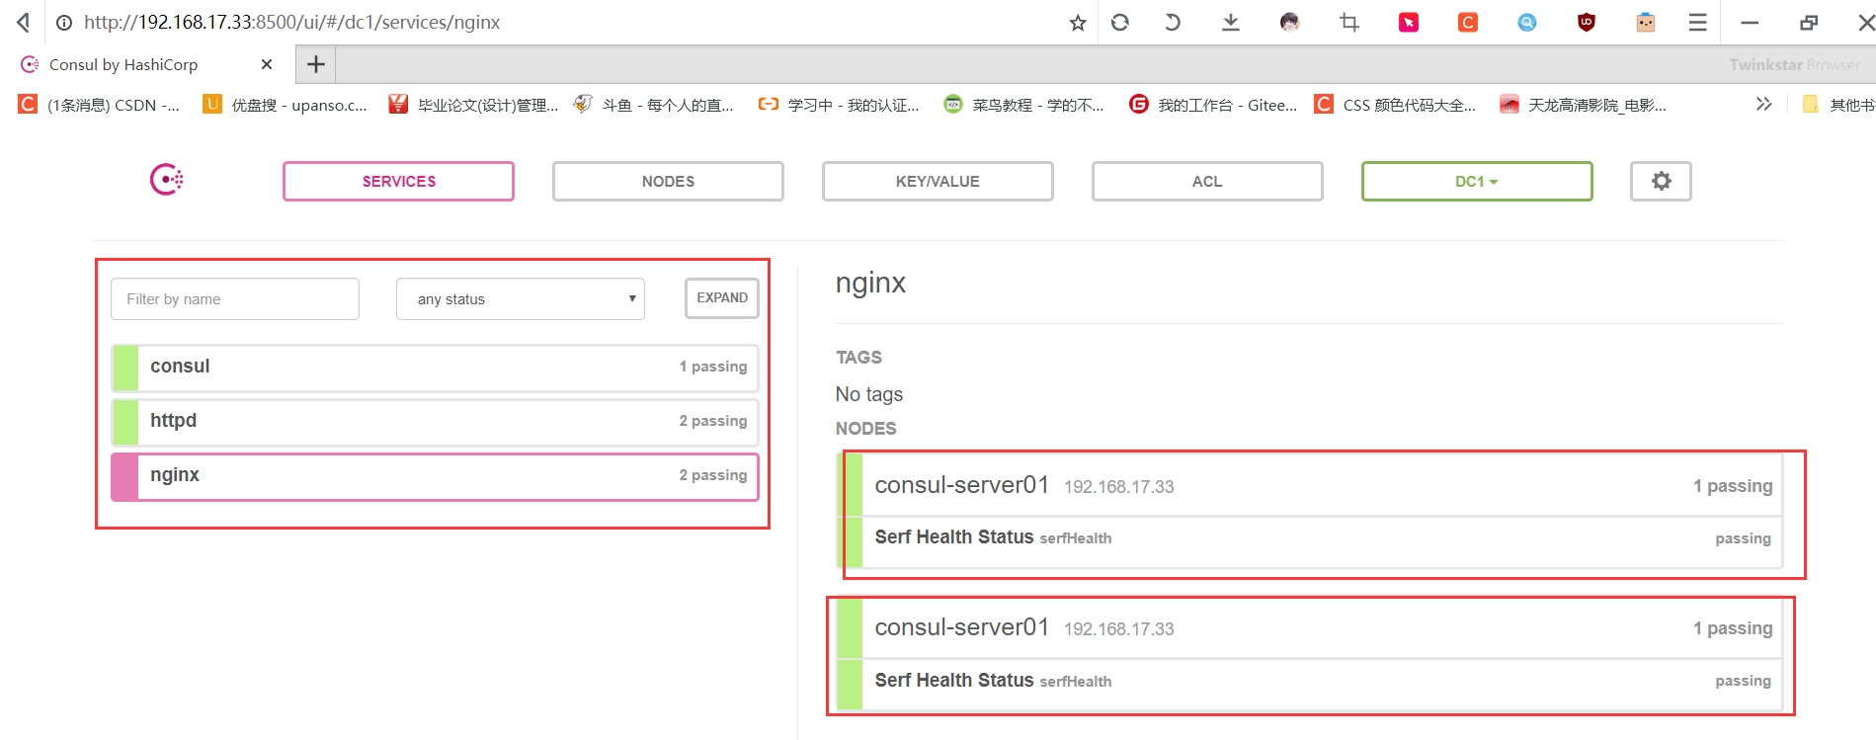Reload the page with refresh icon
This screenshot has width=1876, height=740.
(x=1119, y=22)
